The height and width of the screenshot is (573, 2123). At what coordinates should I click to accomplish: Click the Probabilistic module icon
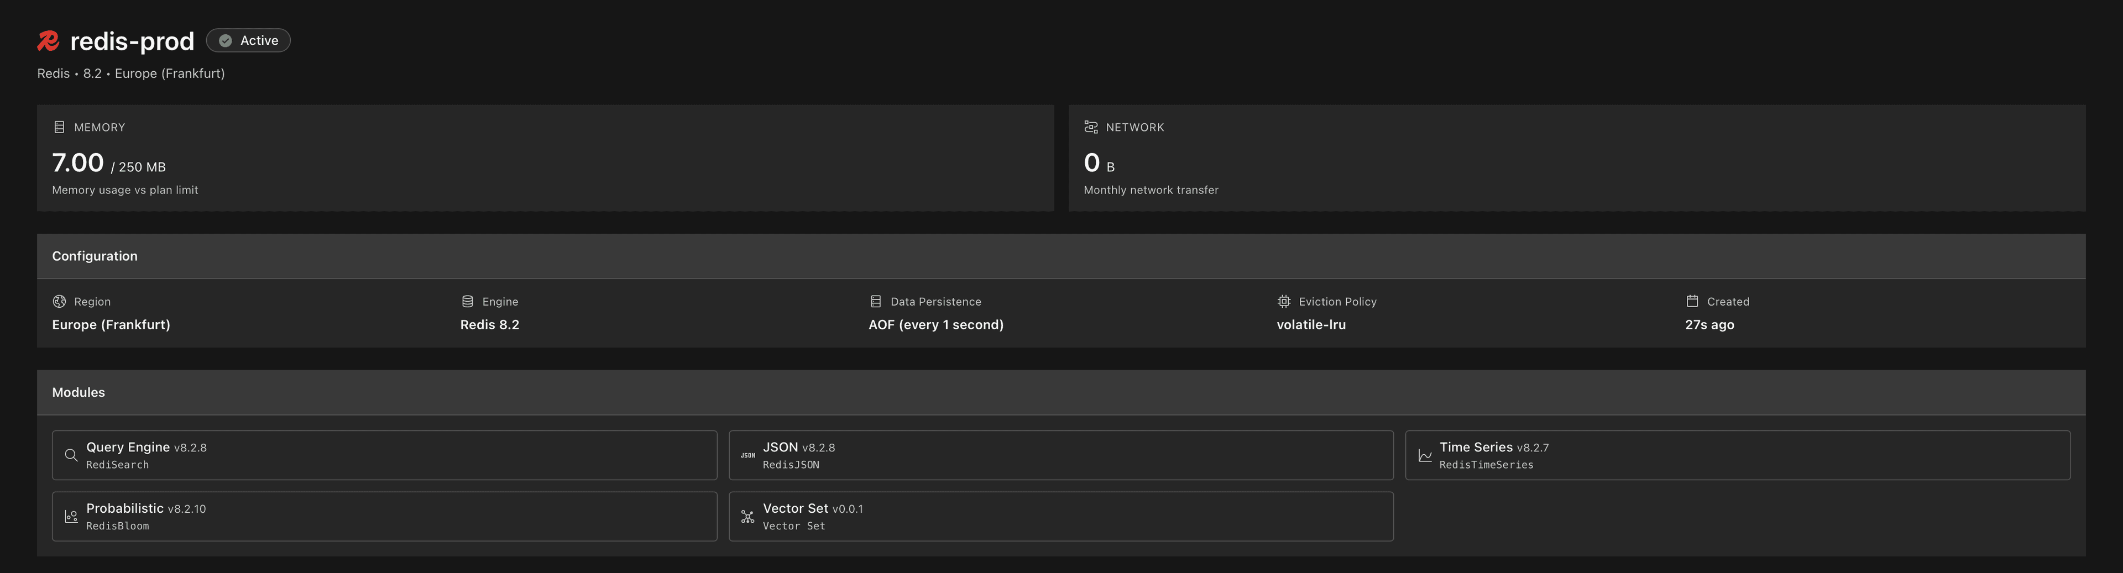(71, 516)
